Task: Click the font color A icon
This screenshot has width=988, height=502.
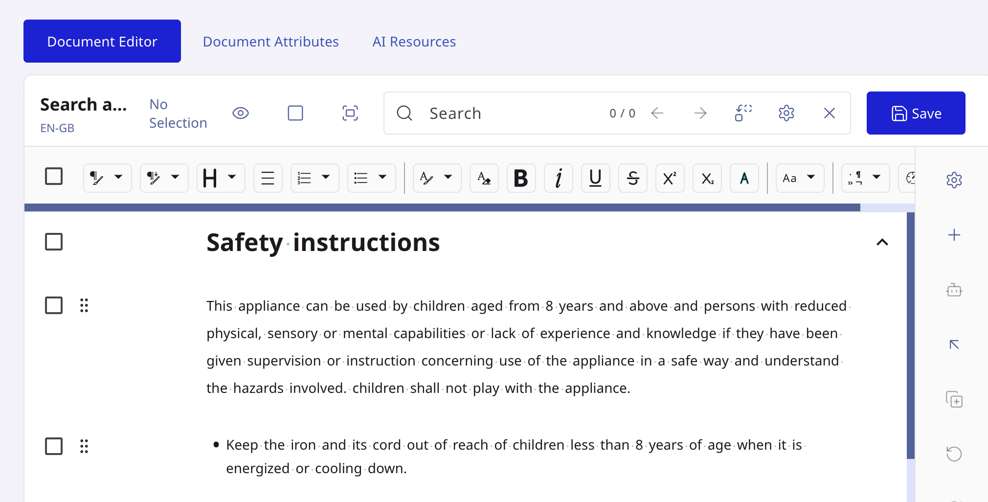Action: tap(744, 178)
